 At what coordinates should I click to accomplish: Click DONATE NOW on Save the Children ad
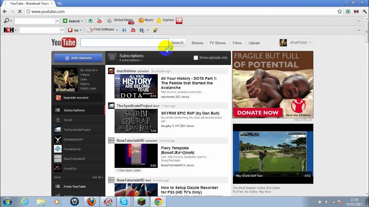click(x=258, y=113)
